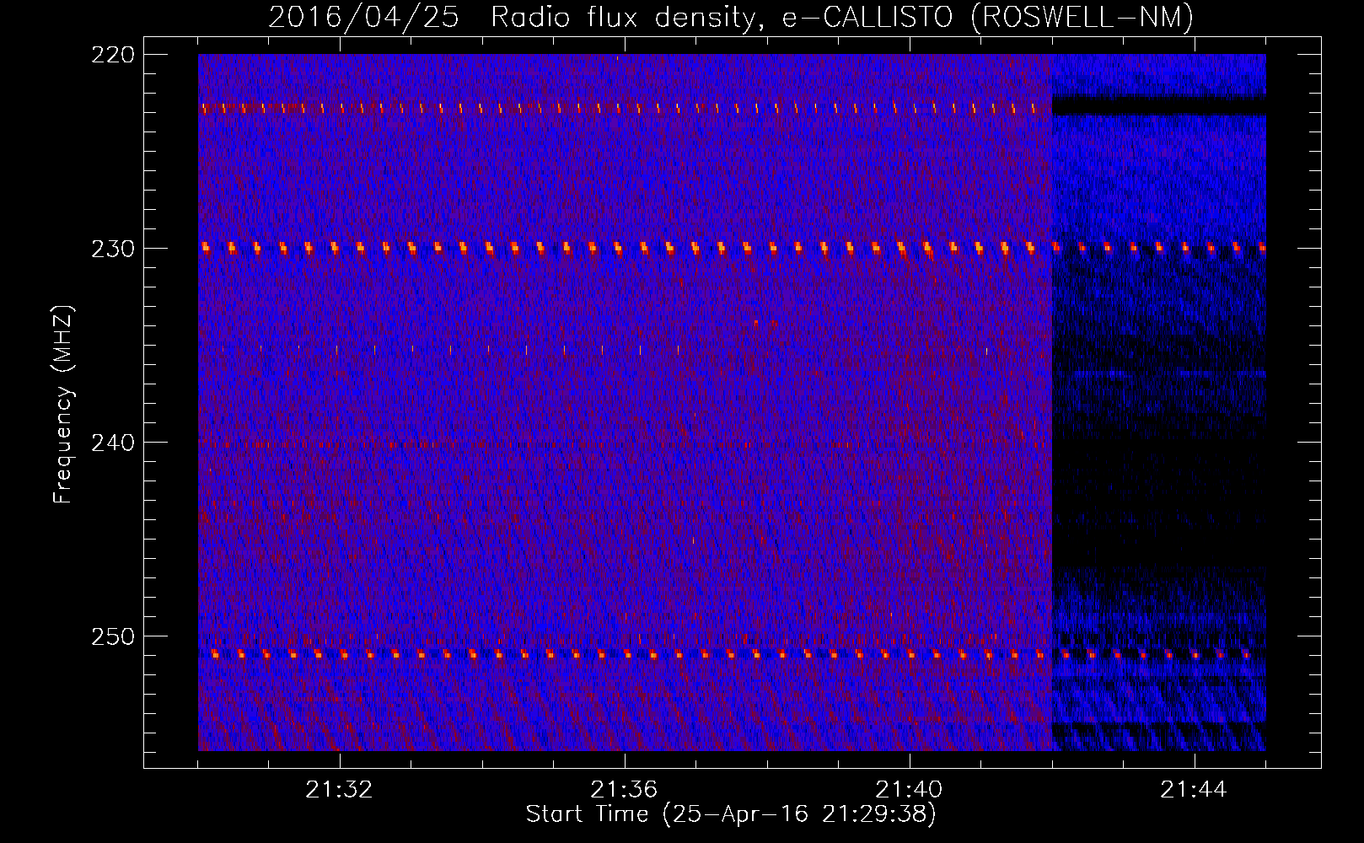Click the 21:32 time tick label
This screenshot has width=1364, height=843.
point(339,790)
